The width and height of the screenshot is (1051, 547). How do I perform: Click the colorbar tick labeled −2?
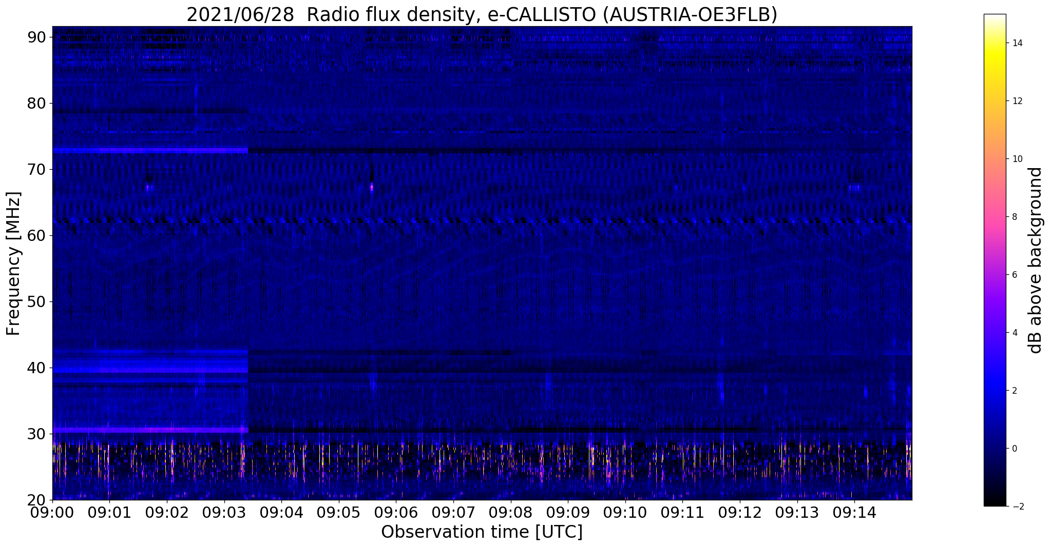(1017, 507)
